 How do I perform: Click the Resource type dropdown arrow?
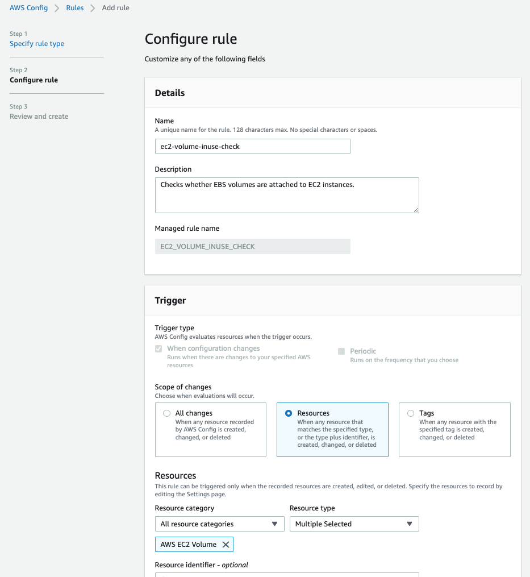pos(410,524)
